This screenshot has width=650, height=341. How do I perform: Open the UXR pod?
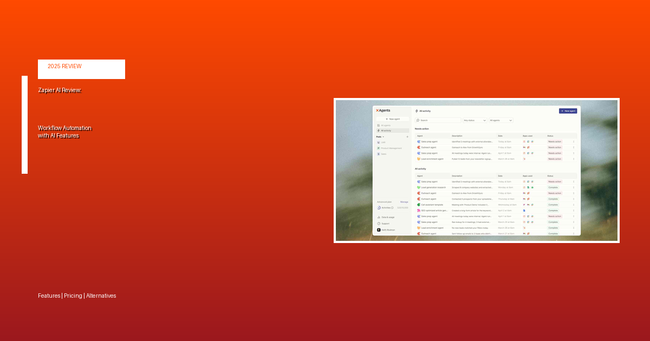(x=381, y=142)
